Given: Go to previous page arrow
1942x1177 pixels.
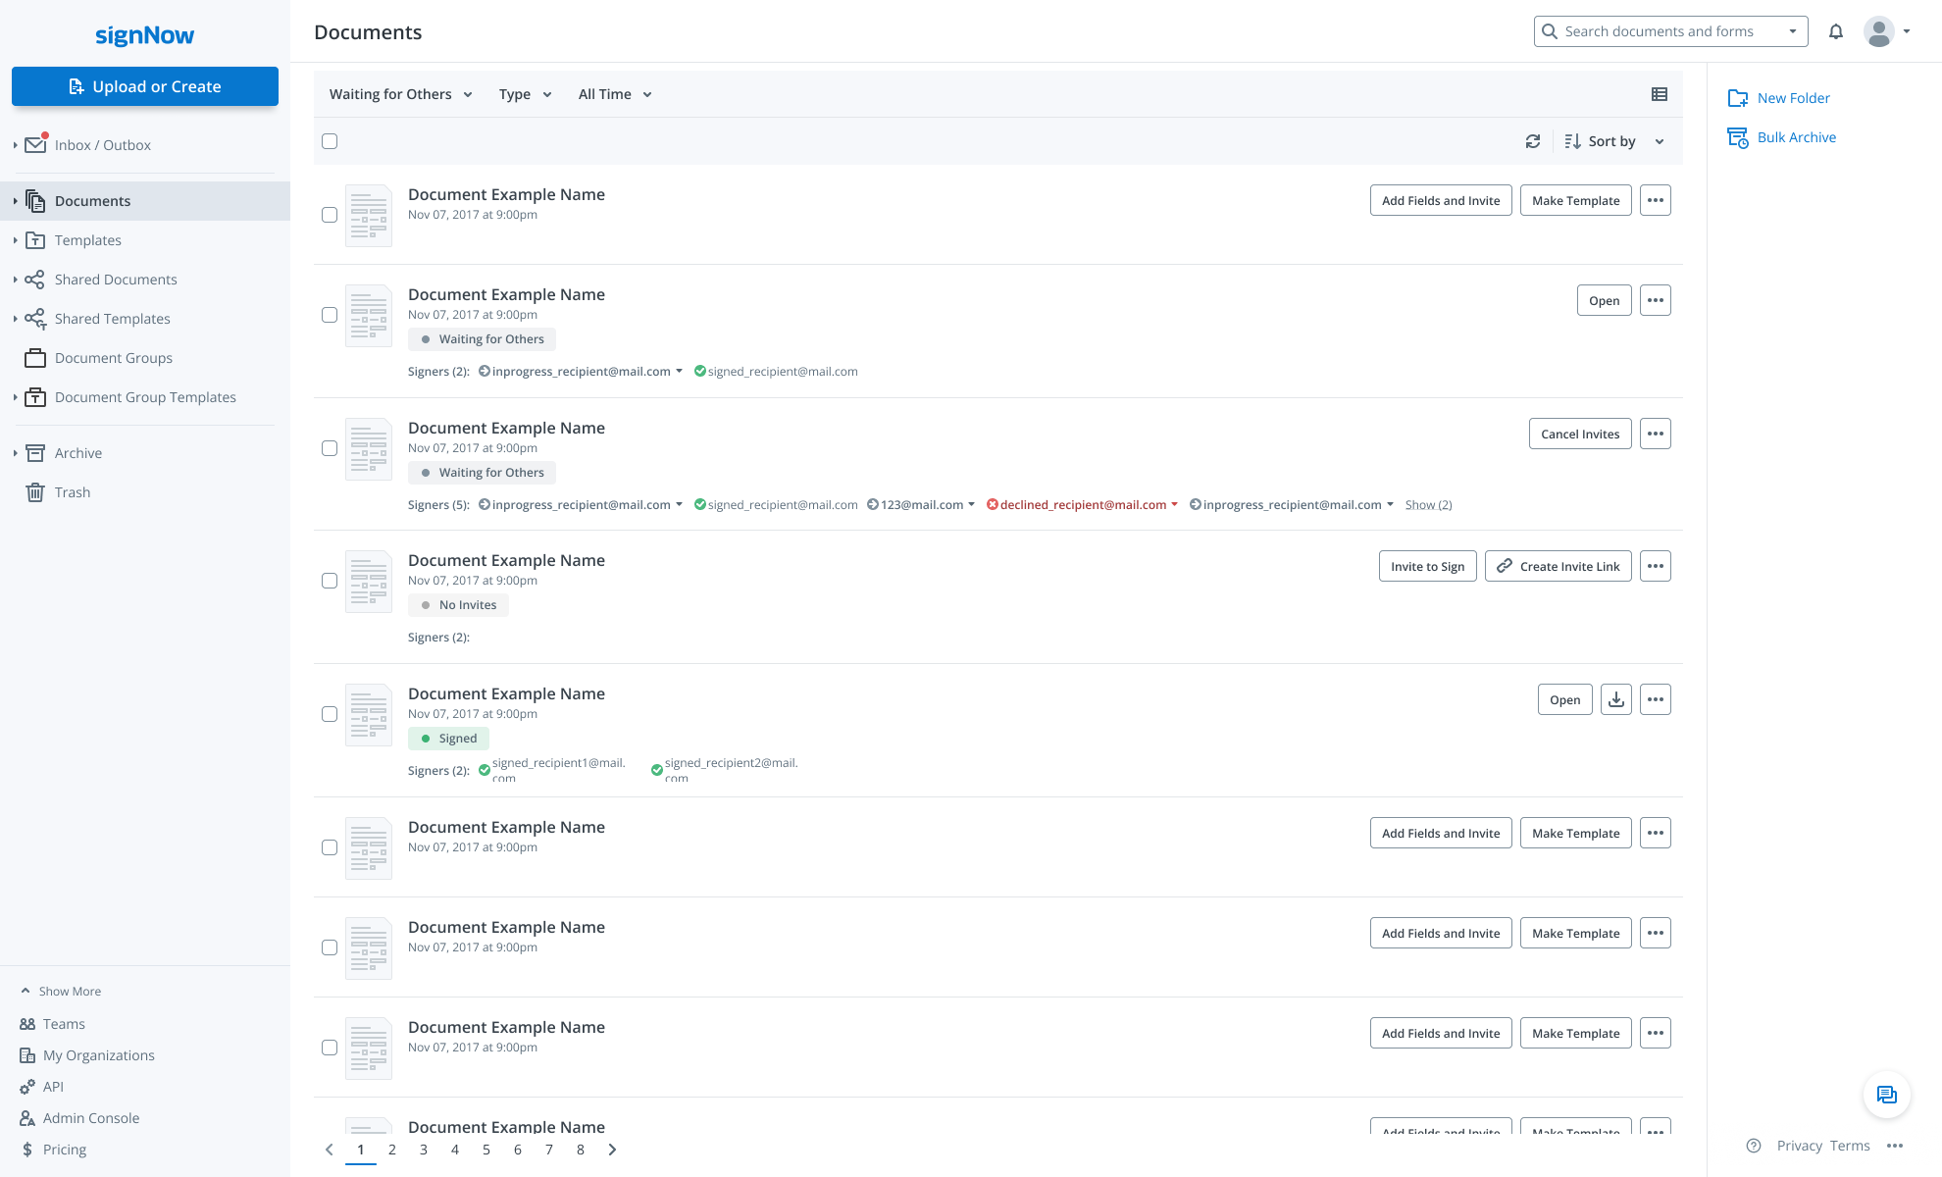Looking at the screenshot, I should pyautogui.click(x=330, y=1150).
